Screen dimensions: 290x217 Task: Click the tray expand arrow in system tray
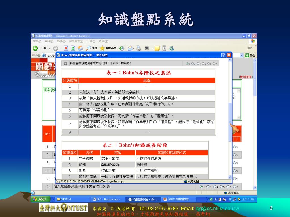coord(231,199)
